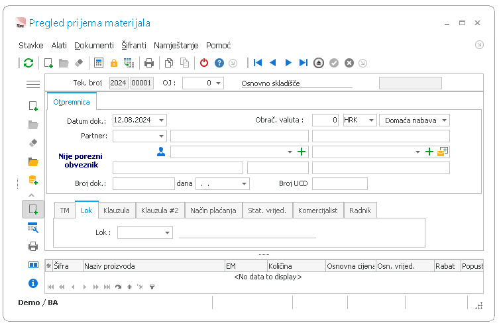This screenshot has height=327, width=499.
Task: Click the table search magnifier icon in the sidebar
Action: coord(33,228)
